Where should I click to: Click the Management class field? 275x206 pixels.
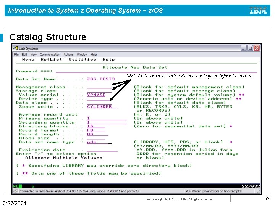click(x=99, y=87)
